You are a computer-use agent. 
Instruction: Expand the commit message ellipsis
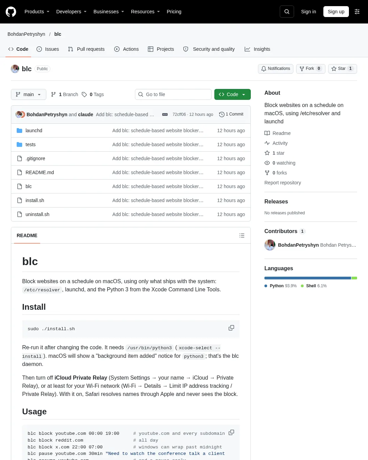click(165, 114)
